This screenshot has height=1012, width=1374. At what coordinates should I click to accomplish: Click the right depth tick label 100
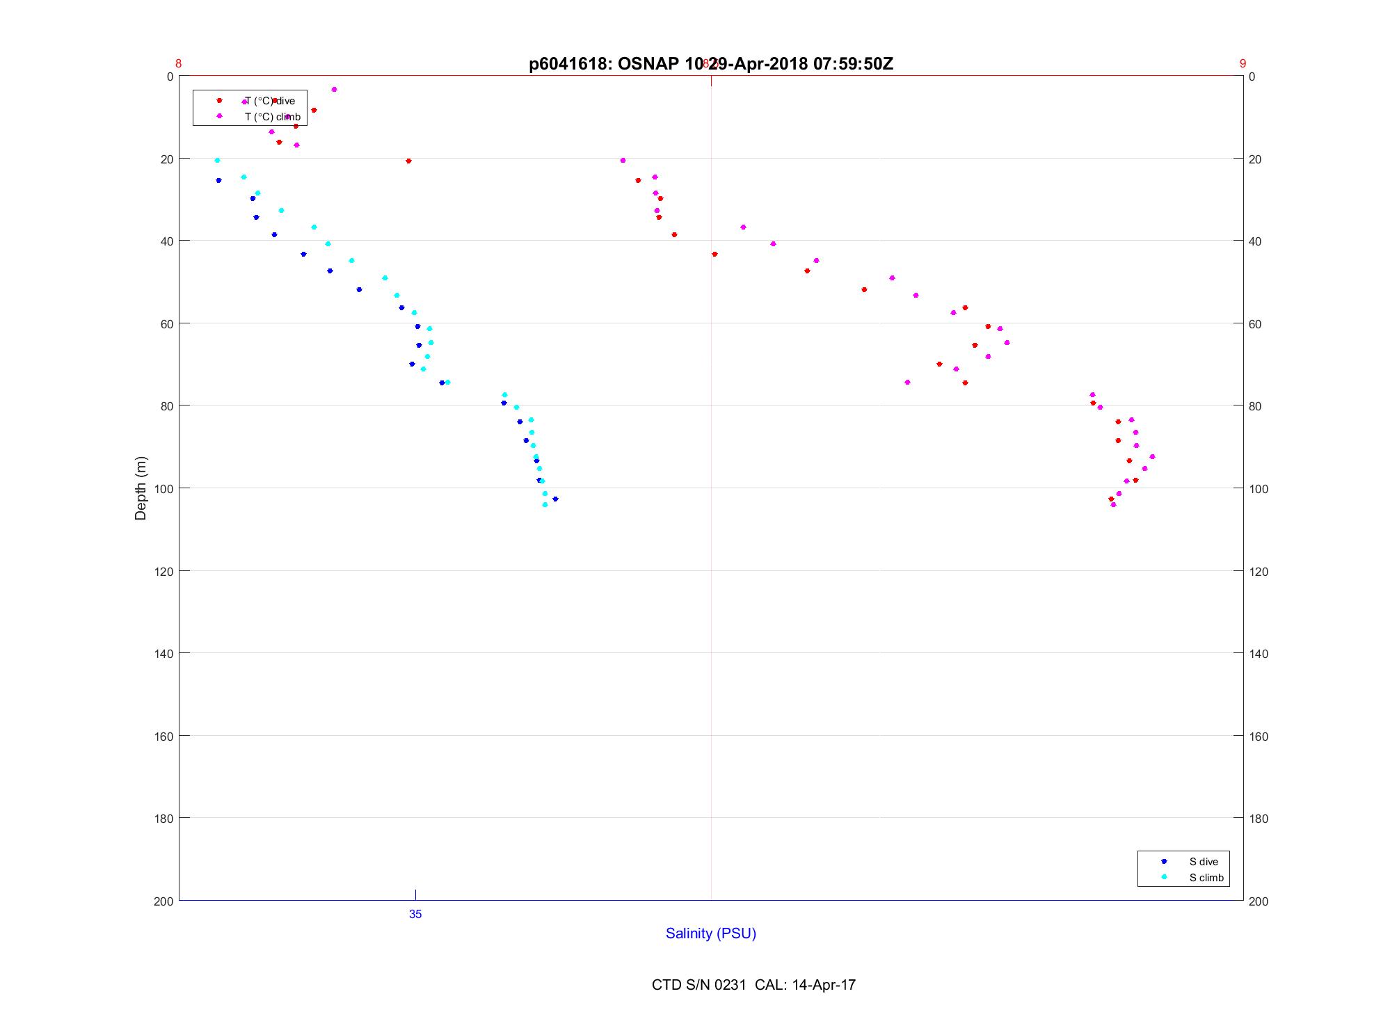[1259, 489]
